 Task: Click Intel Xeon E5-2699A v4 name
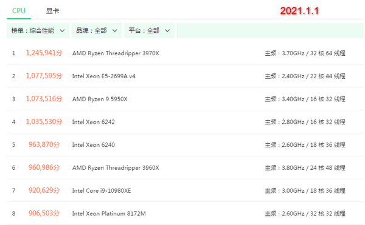click(x=103, y=76)
